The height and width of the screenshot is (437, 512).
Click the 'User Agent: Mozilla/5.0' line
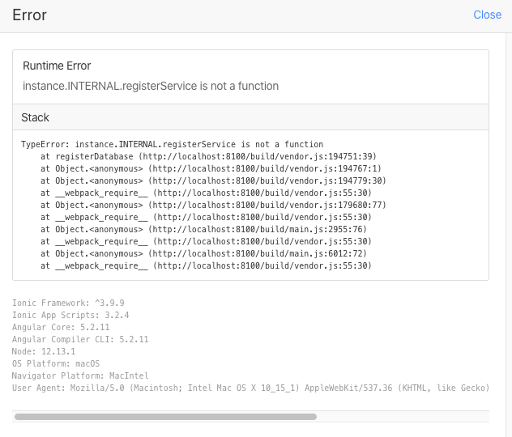pyautogui.click(x=250, y=388)
